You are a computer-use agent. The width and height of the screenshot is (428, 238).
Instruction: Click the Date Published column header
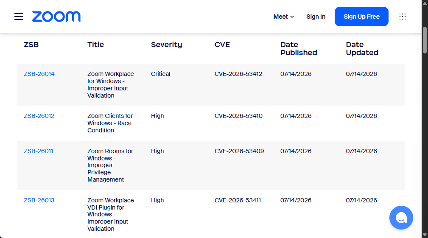point(299,49)
